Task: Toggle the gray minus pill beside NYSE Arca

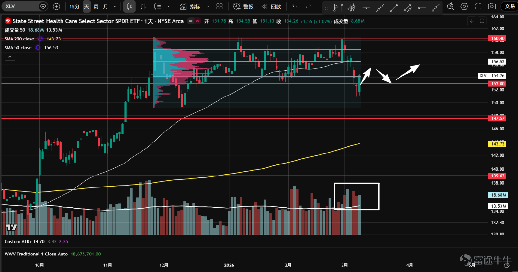Action: click(191, 21)
